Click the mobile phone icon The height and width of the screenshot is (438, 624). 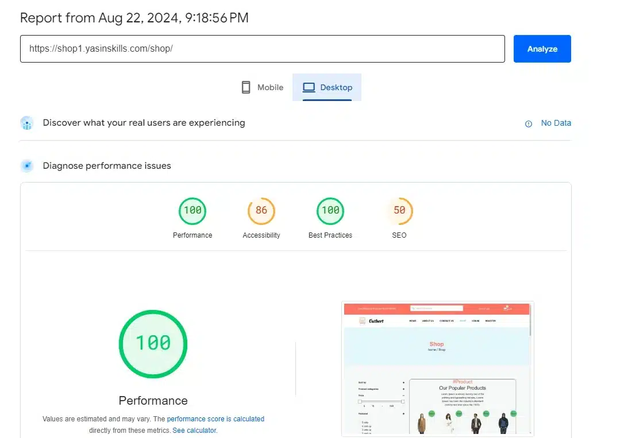[x=246, y=87]
